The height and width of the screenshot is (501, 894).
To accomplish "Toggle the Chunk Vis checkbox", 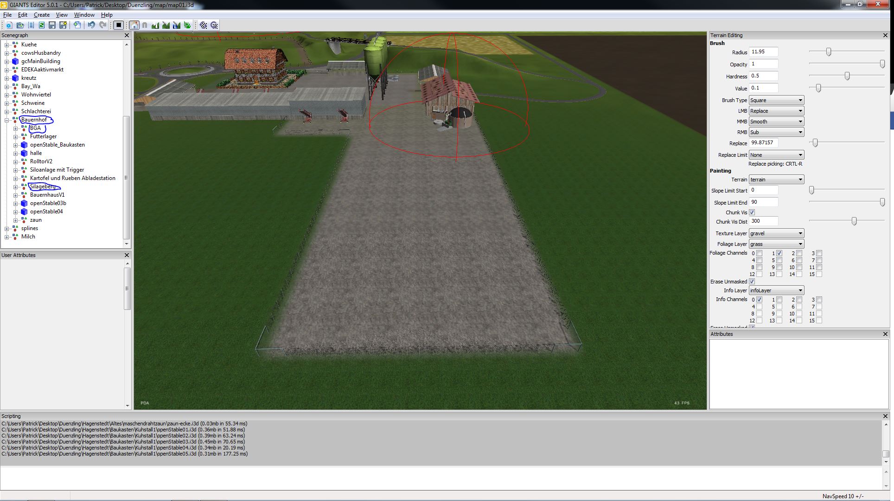I will click(752, 212).
